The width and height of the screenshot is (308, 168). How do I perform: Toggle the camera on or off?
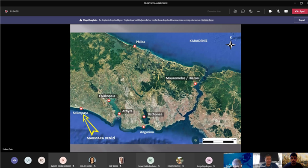pyautogui.click(x=270, y=12)
